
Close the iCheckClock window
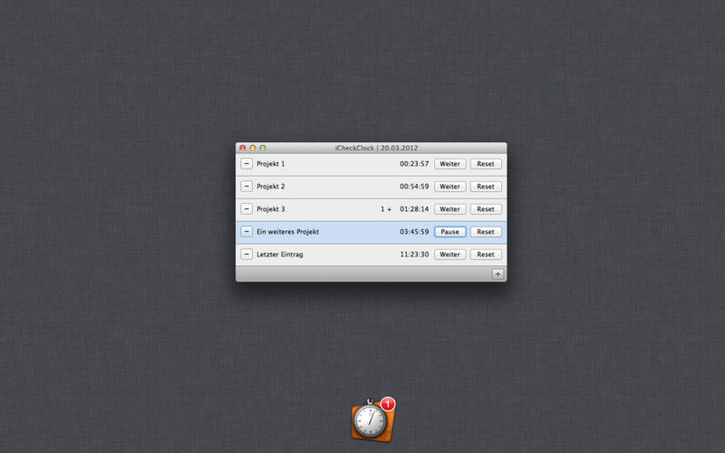[243, 148]
